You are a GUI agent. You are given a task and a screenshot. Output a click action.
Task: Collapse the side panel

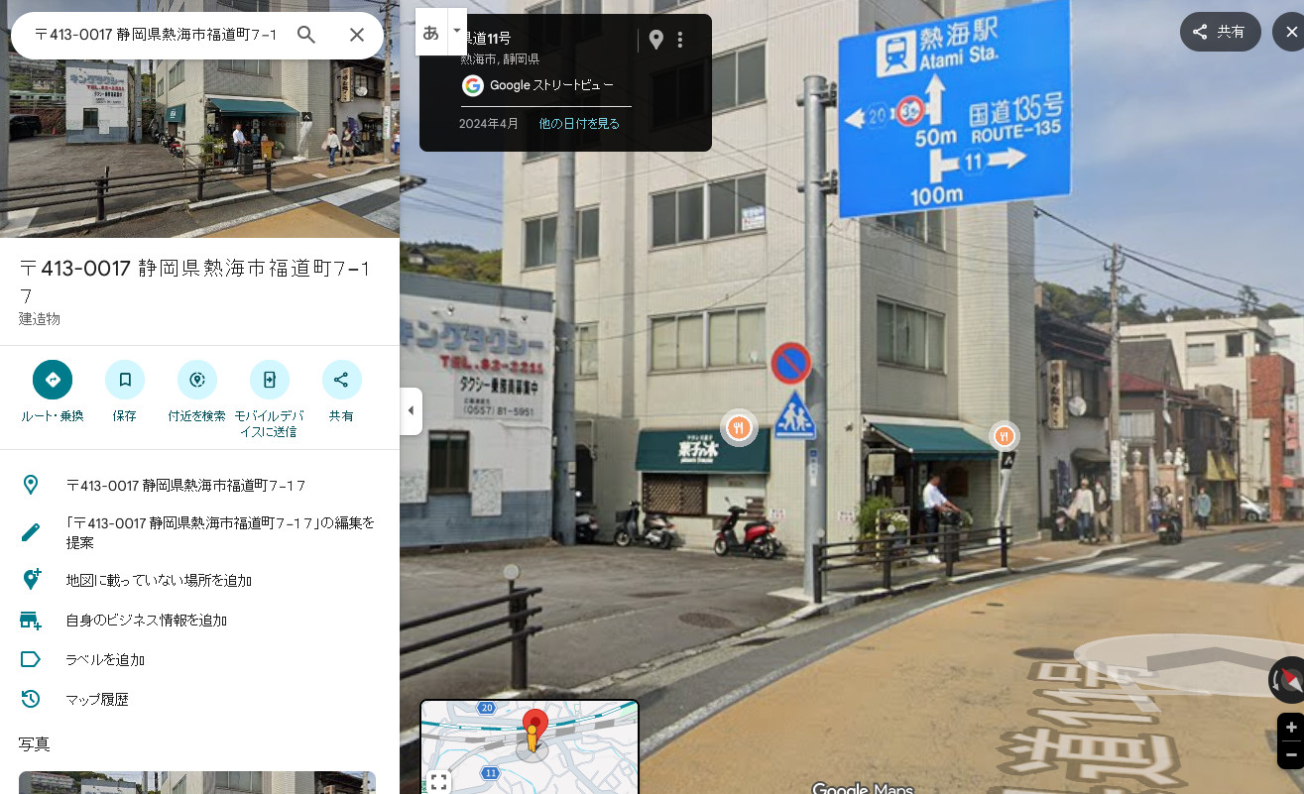(x=412, y=410)
